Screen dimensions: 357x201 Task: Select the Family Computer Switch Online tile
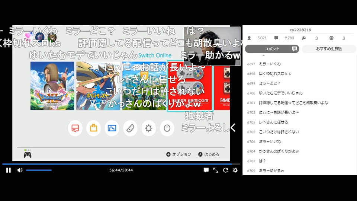(222, 86)
